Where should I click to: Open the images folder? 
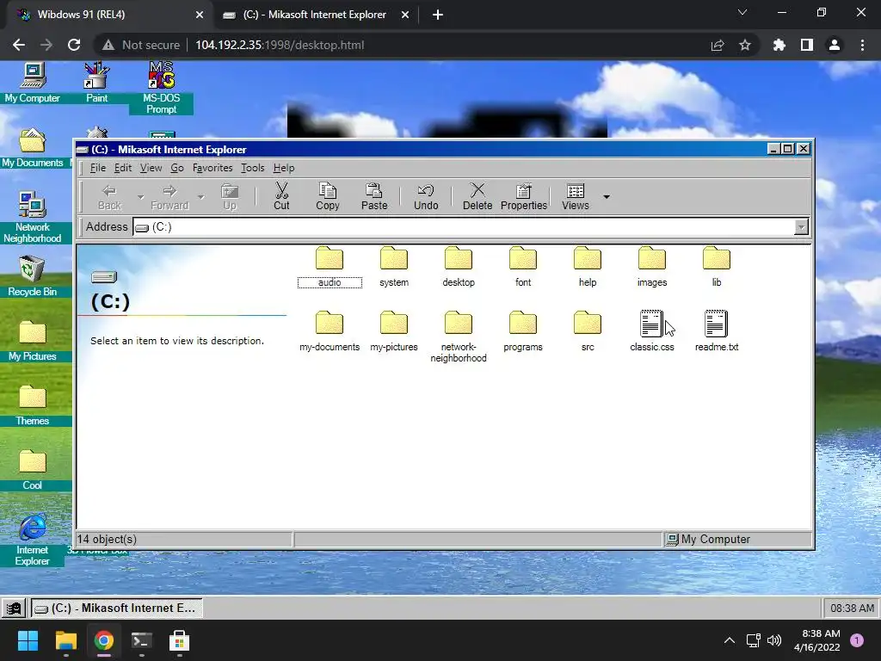[x=652, y=267]
